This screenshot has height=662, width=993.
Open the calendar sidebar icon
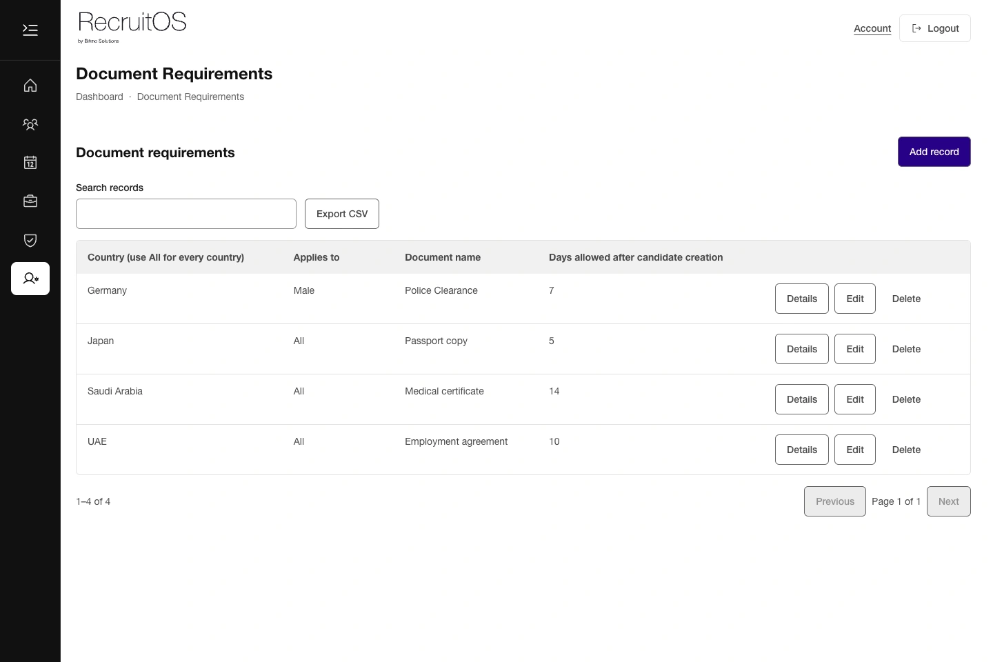click(30, 163)
